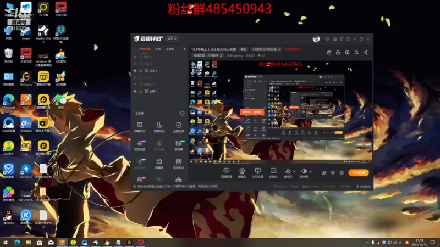
Task: Click the message icon in the title bar
Action: 327,39
